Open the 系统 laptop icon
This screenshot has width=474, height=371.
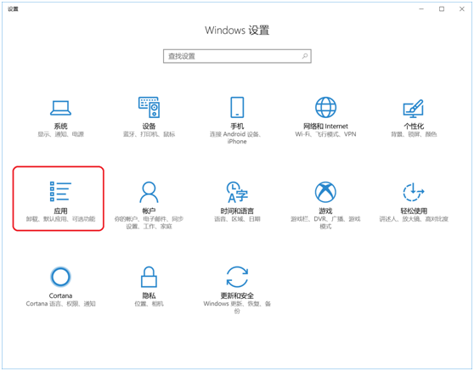tap(60, 108)
